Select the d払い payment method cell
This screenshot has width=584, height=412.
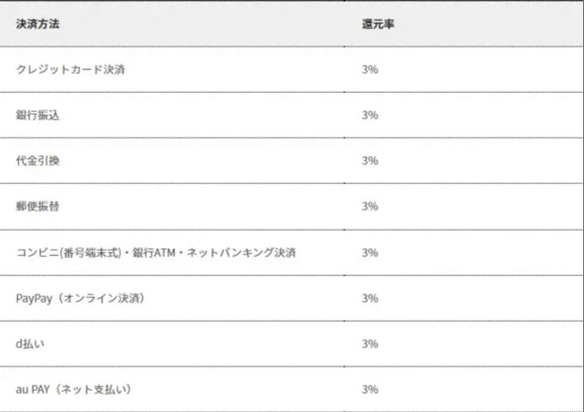[32, 344]
